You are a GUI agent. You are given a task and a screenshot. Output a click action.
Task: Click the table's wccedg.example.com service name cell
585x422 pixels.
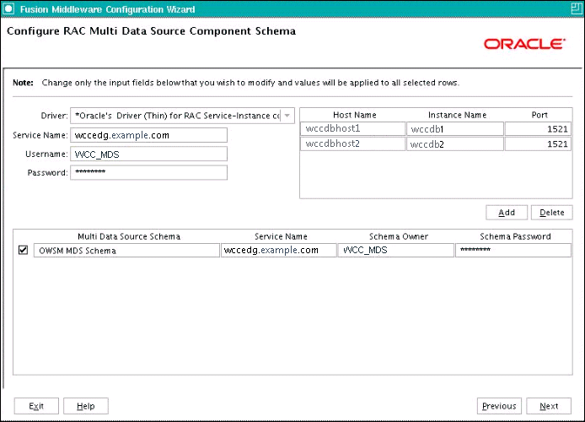coord(279,250)
